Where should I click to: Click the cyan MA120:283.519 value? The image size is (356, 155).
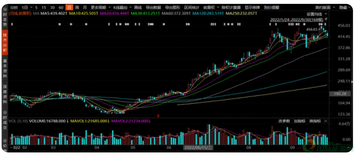pyautogui.click(x=208, y=14)
